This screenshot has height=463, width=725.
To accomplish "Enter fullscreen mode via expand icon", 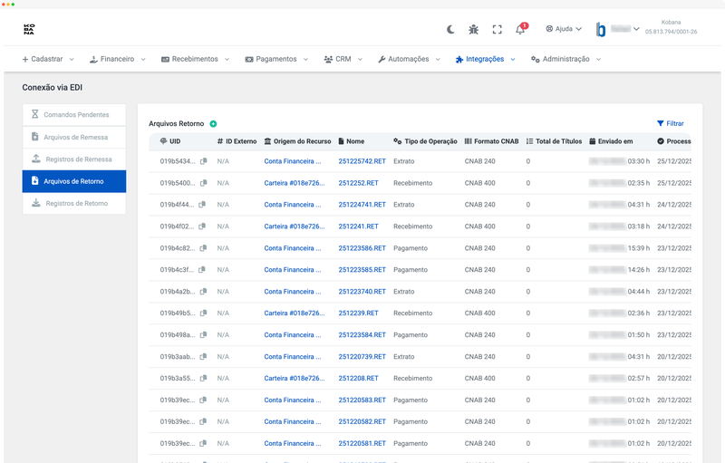I will click(x=497, y=29).
